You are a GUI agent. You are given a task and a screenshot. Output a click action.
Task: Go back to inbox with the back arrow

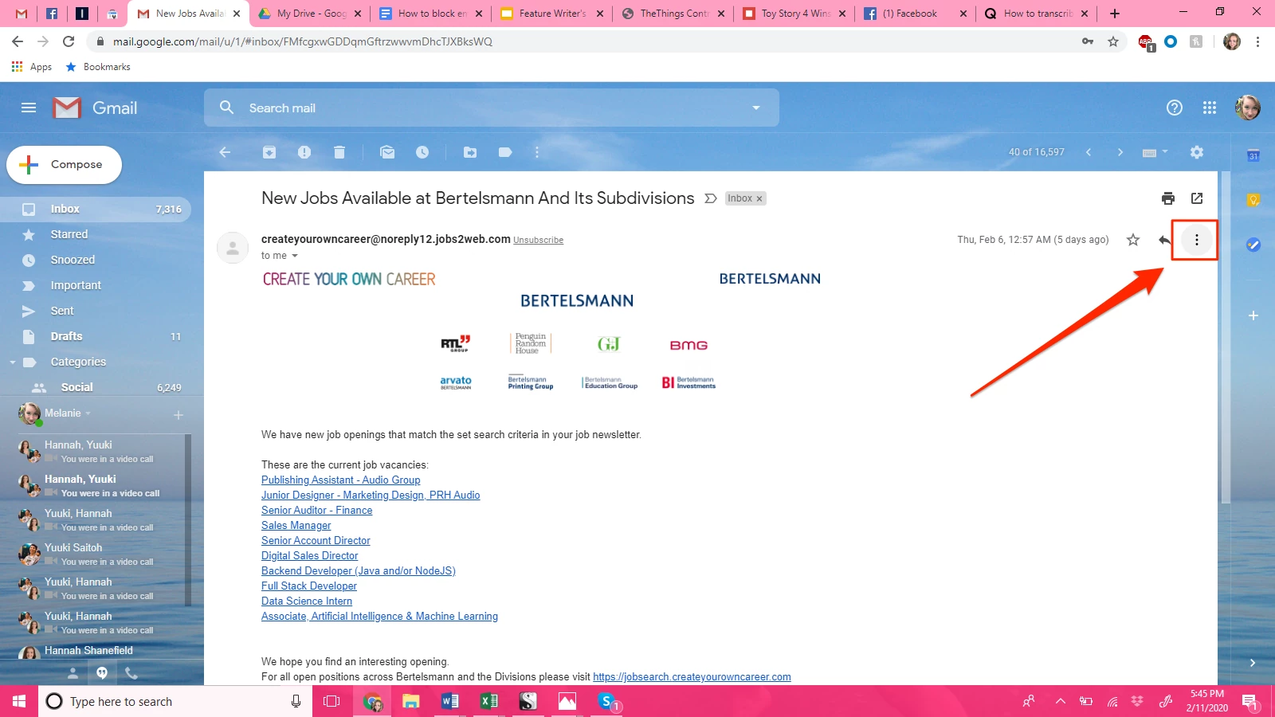(x=225, y=152)
